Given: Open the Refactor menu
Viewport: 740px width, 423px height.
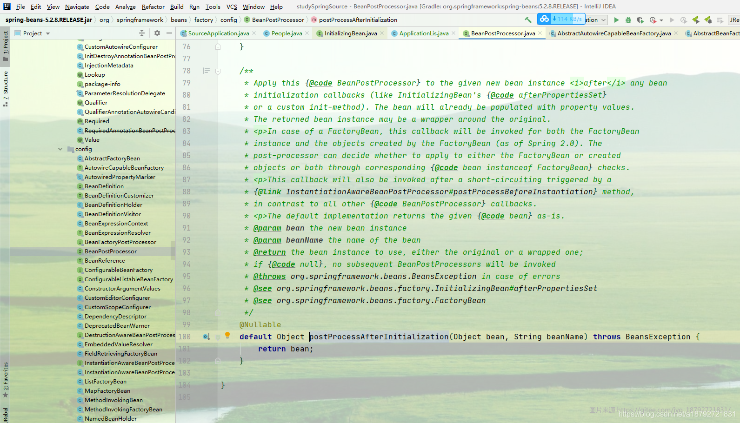Looking at the screenshot, I should click(x=153, y=7).
